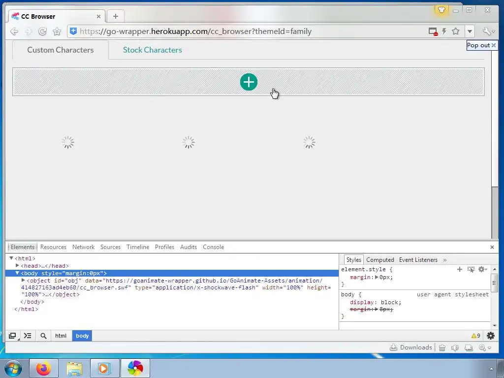Open the status bar zoom magnifier dropdown

pyautogui.click(x=485, y=347)
